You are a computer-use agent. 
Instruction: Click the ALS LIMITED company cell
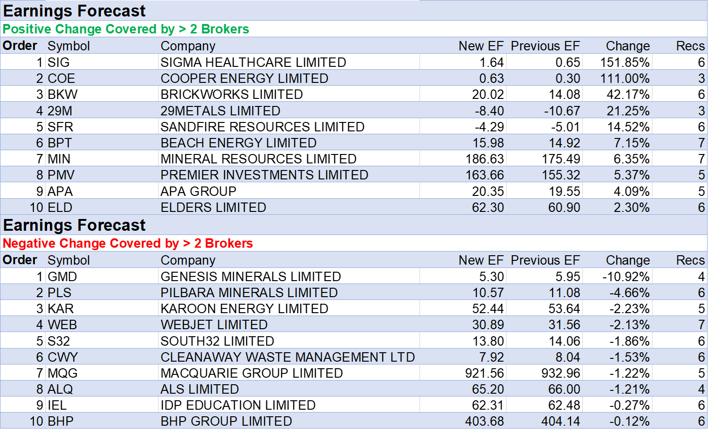pyautogui.click(x=200, y=389)
